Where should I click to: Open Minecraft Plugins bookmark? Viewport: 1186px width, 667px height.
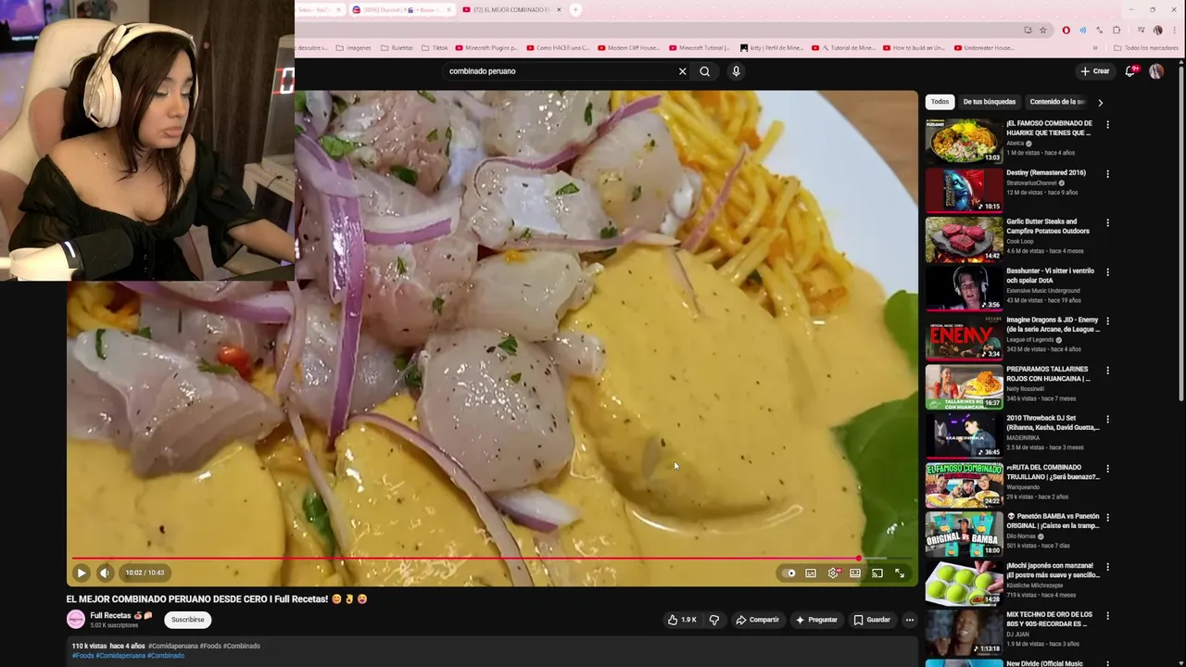click(486, 48)
